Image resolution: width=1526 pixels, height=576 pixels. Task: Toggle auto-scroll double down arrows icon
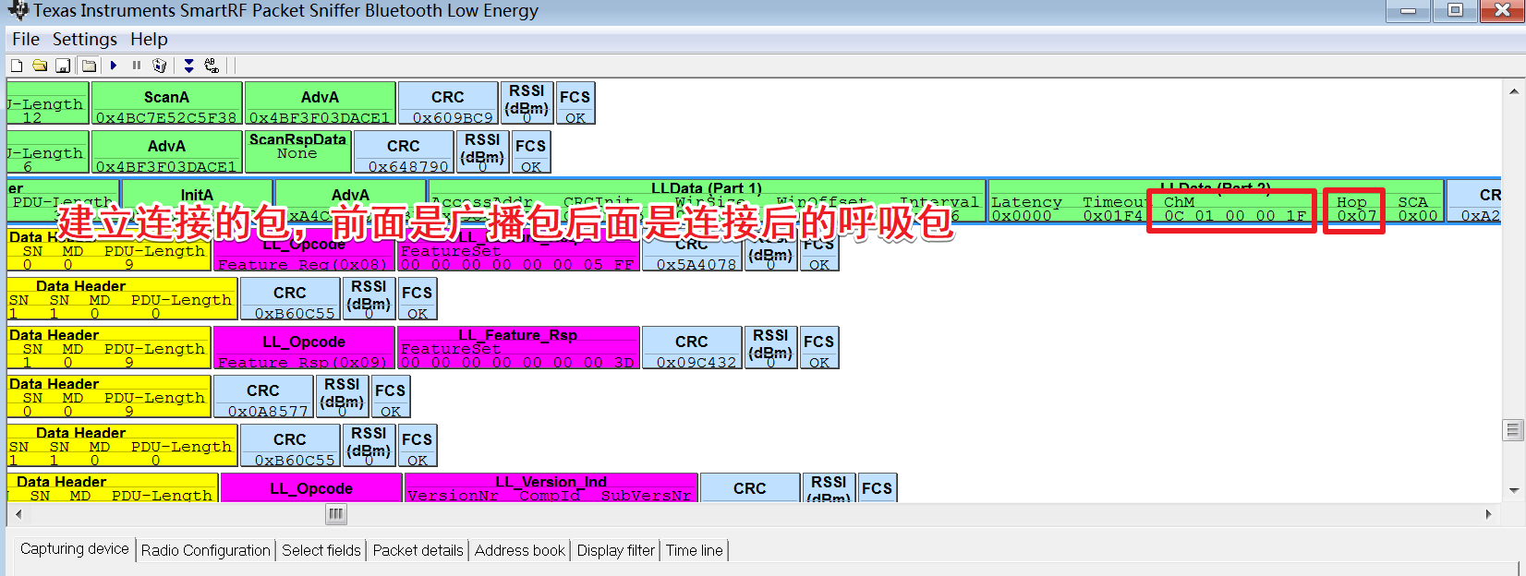188,66
